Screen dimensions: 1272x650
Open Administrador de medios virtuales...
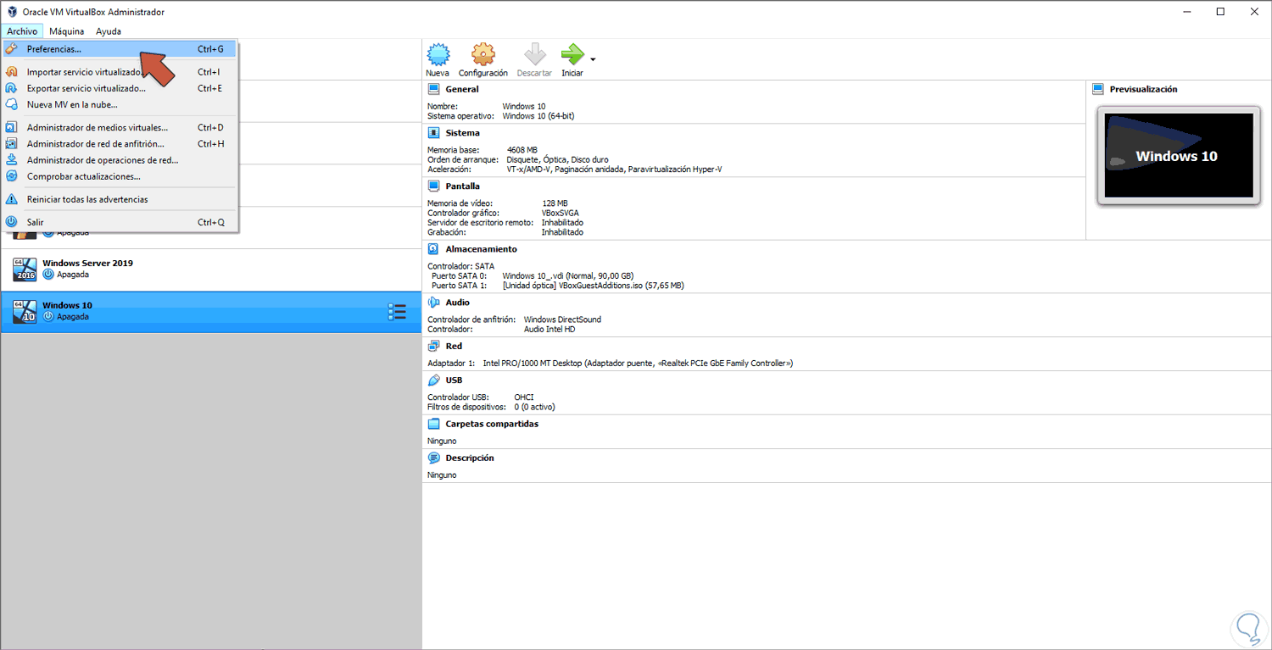(119, 127)
